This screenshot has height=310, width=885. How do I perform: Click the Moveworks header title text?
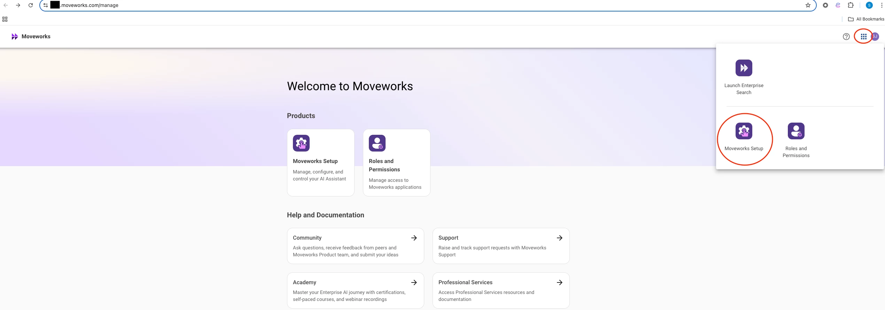point(36,37)
